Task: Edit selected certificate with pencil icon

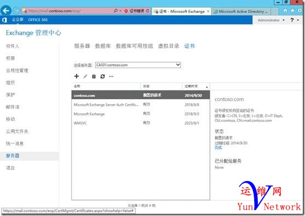Action: click(85, 76)
